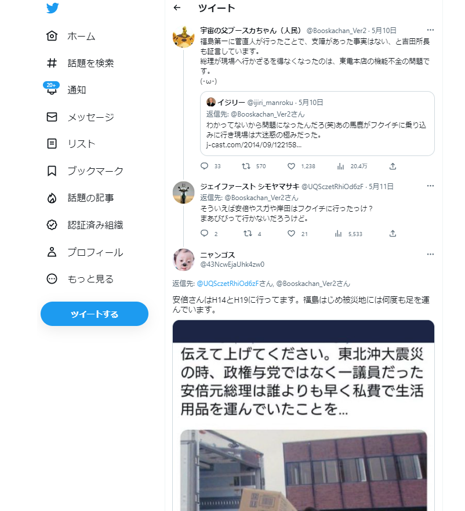Open more options on ニャンゴス tweet

[x=430, y=254]
